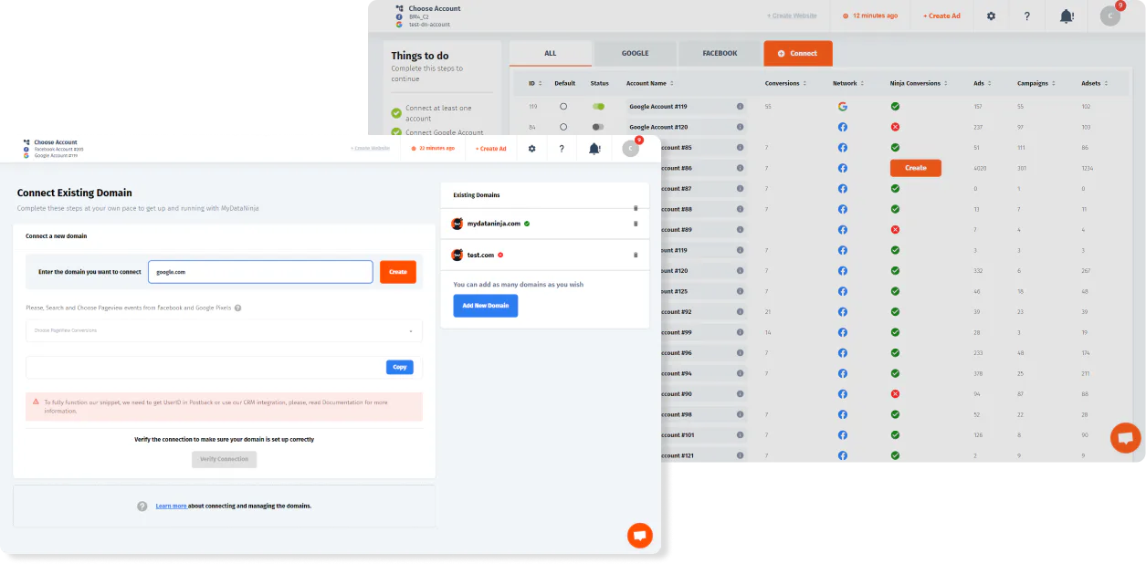
Task: Open settings gear in back window header
Action: (992, 16)
